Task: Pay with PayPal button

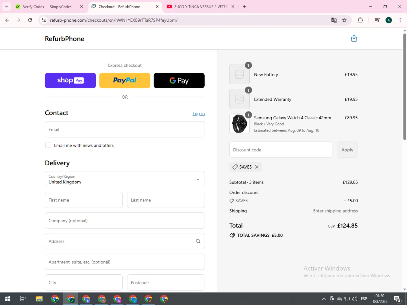Action: click(125, 81)
